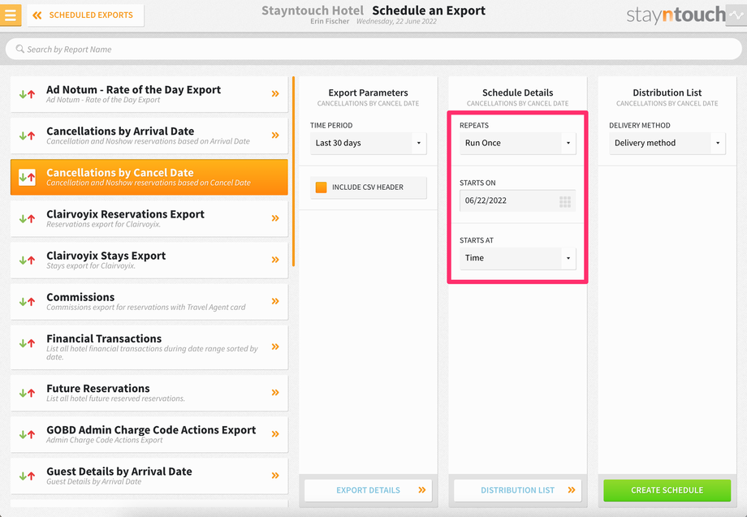Select Cancellations by Arrival Date export
The width and height of the screenshot is (747, 517).
click(149, 136)
